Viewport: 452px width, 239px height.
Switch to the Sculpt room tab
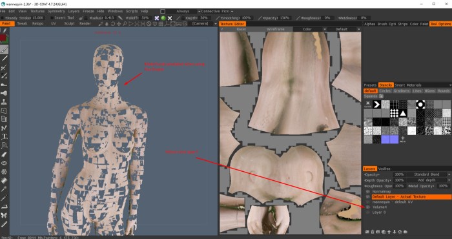click(x=69, y=24)
